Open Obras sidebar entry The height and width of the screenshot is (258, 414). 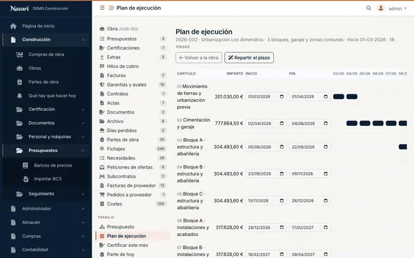click(x=34, y=68)
